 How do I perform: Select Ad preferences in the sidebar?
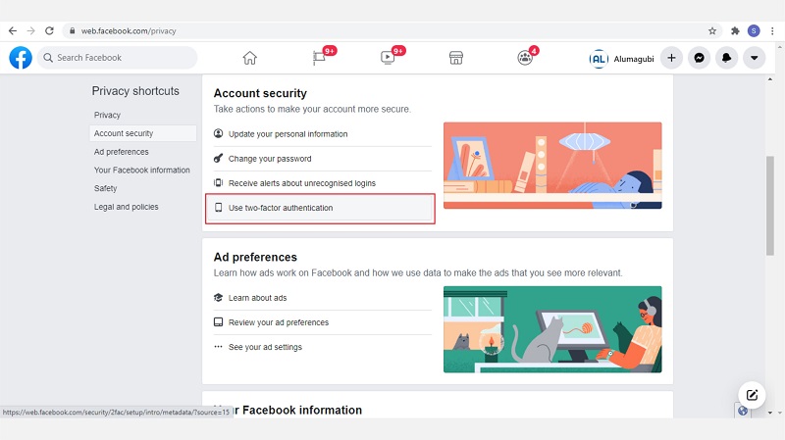[121, 152]
